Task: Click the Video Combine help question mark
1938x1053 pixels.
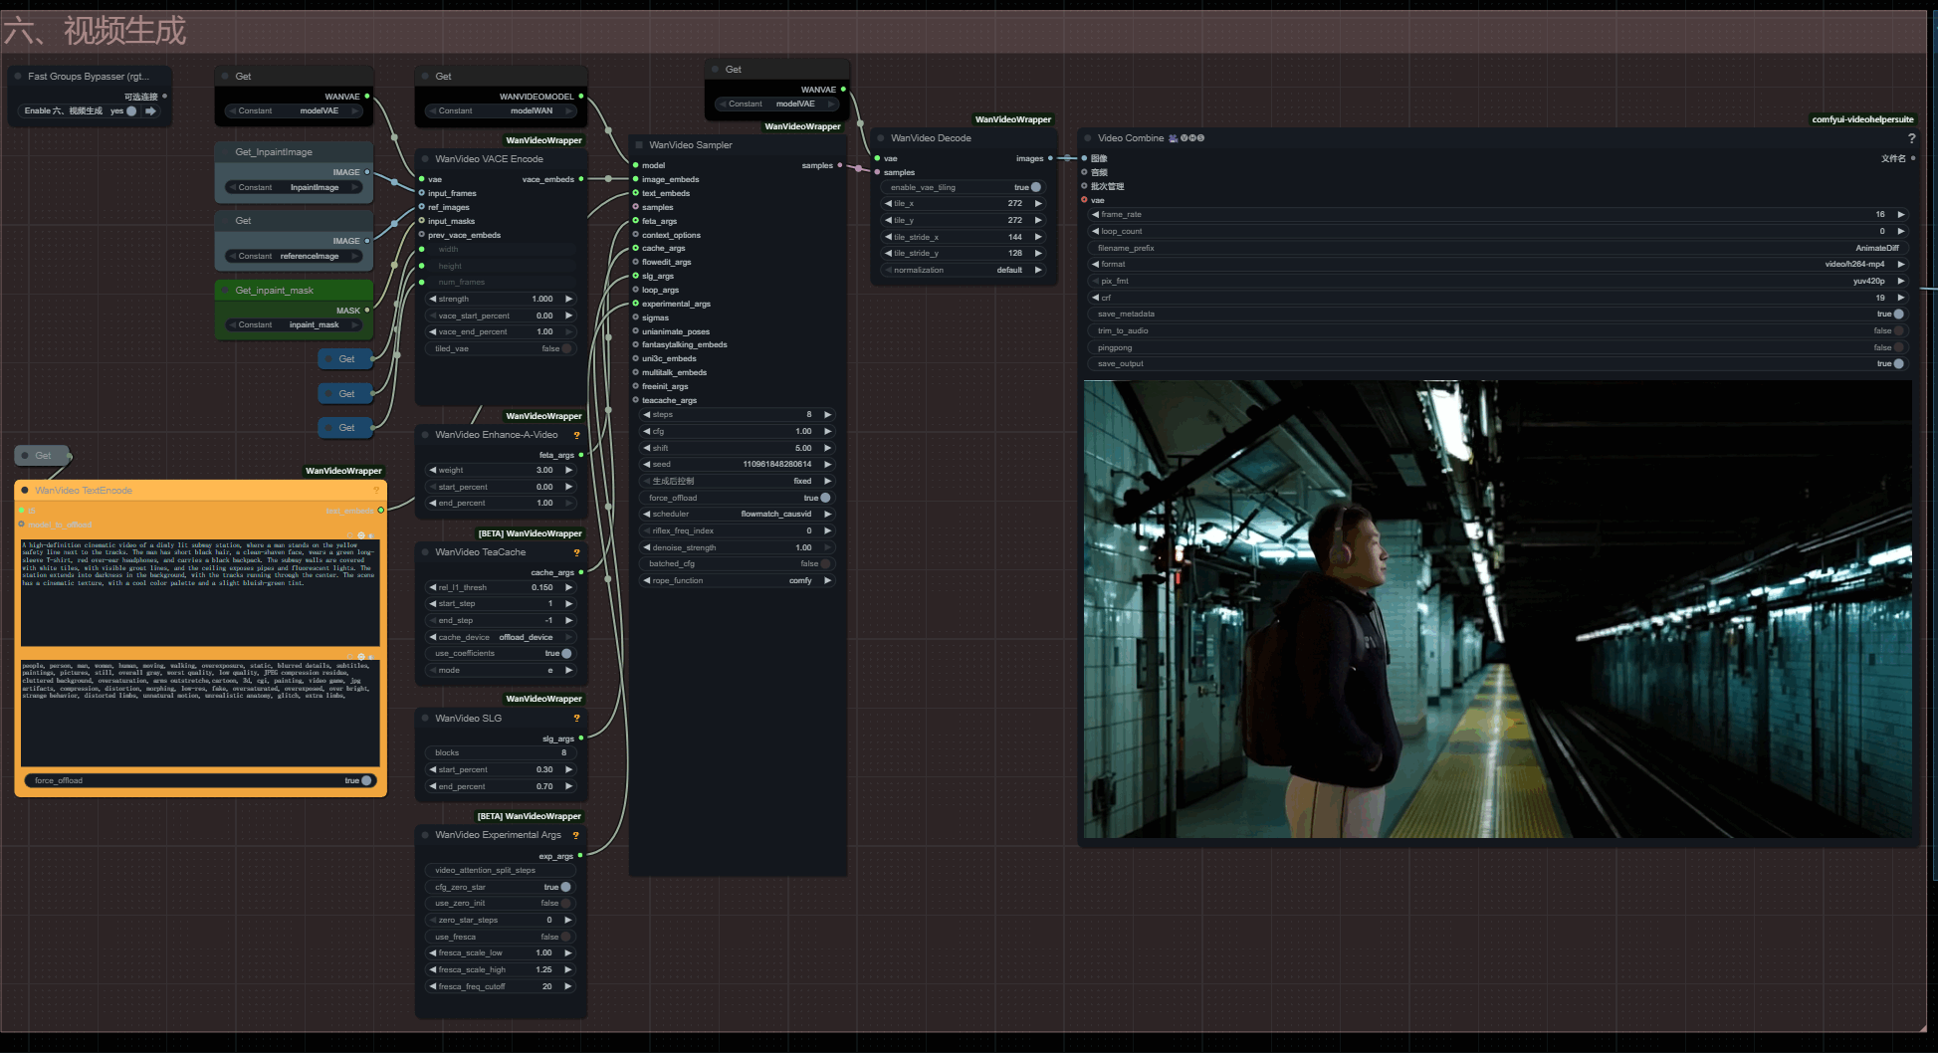Action: click(x=1911, y=138)
